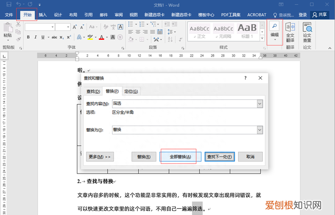Click the 替换(R) Replace button
The height and width of the screenshot is (215, 335).
tap(144, 157)
